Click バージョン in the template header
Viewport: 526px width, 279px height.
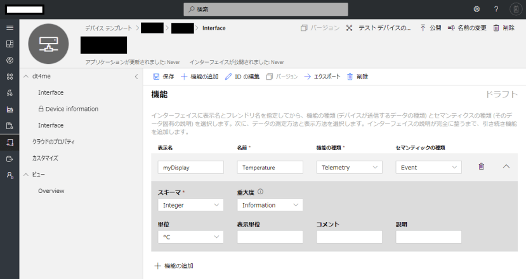[320, 28]
